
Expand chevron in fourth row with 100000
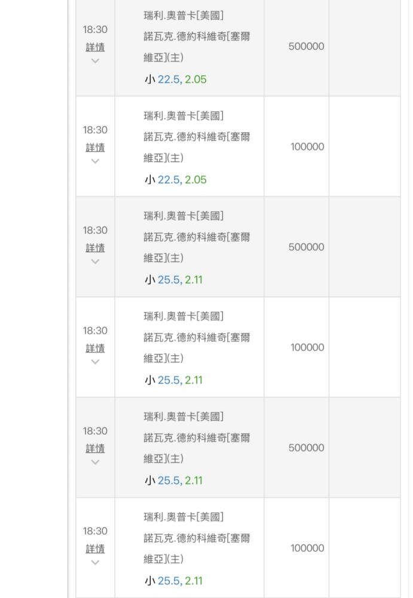click(96, 362)
